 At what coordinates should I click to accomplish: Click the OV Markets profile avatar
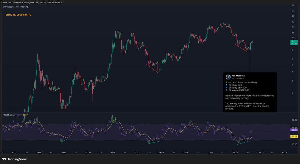click(228, 77)
